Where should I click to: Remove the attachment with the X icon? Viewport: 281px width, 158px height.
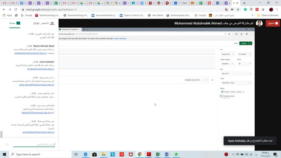(x=212, y=80)
